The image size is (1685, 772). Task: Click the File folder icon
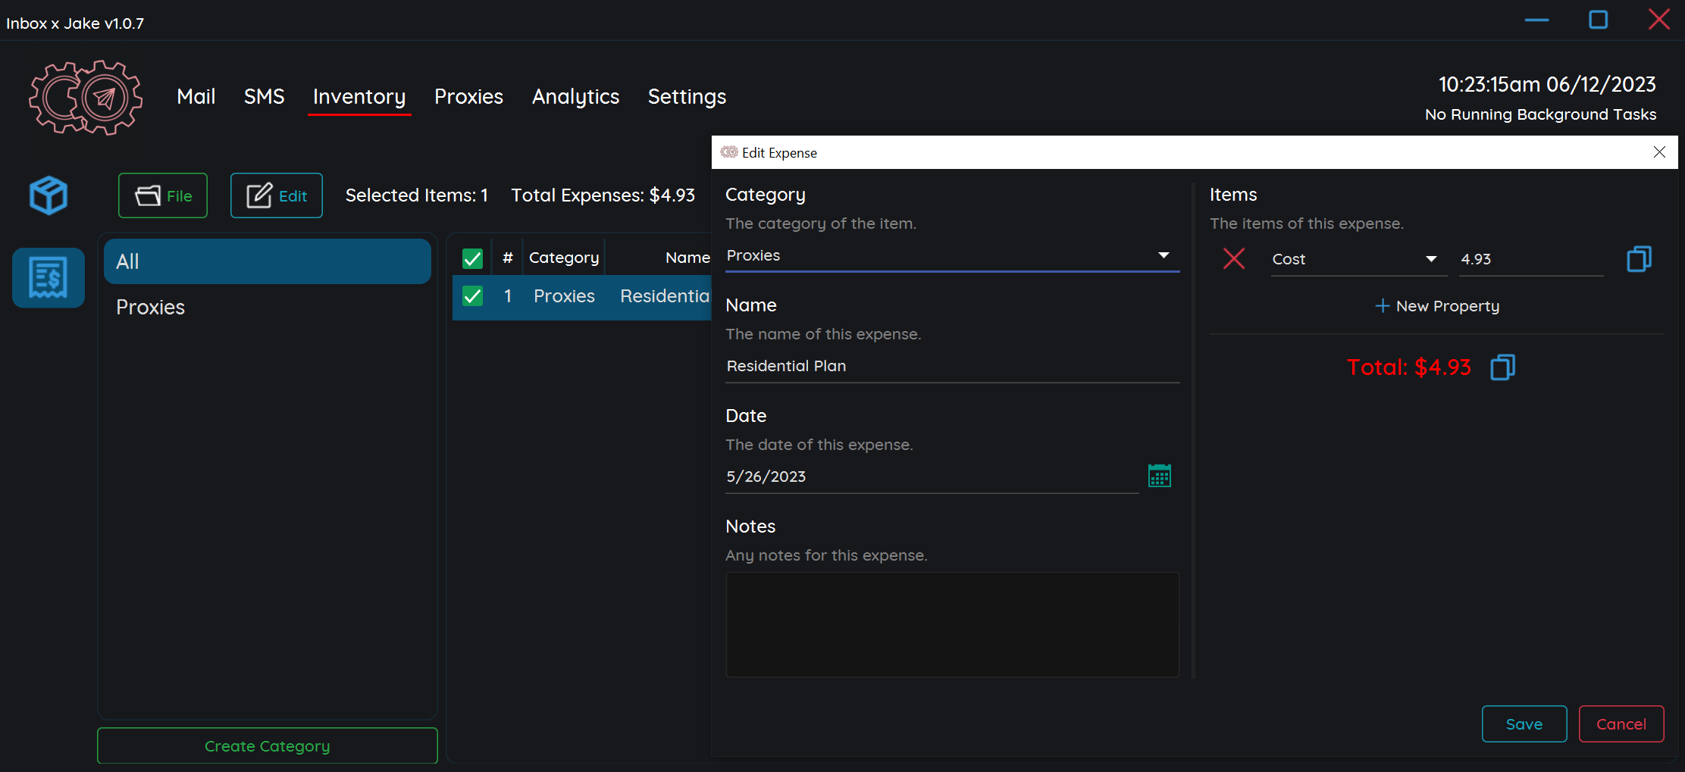click(149, 195)
